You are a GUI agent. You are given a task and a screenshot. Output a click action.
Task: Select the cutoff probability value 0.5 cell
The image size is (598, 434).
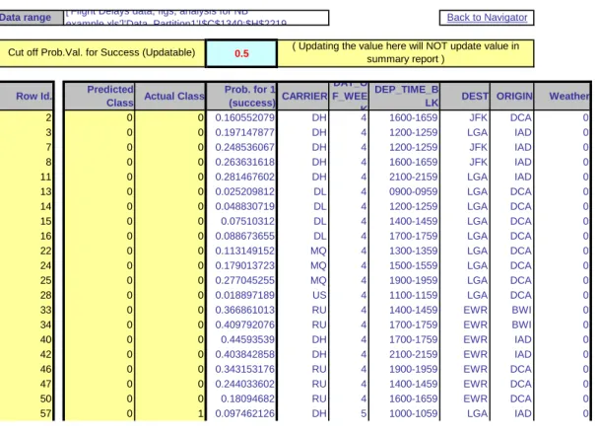tap(241, 53)
